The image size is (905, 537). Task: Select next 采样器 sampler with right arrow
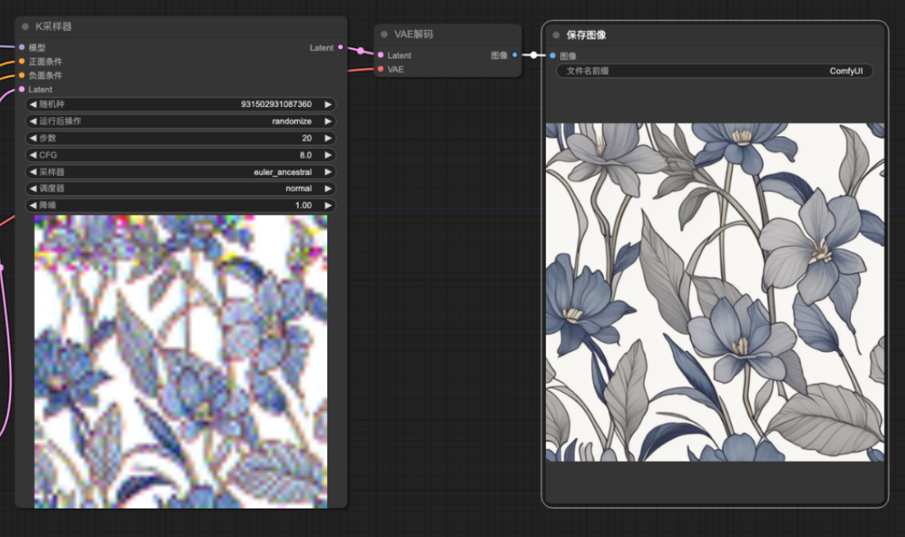coord(328,172)
